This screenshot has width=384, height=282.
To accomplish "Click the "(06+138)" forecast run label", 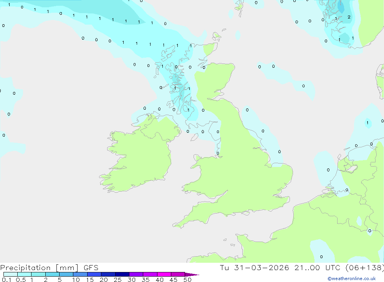I will tap(365, 267).
